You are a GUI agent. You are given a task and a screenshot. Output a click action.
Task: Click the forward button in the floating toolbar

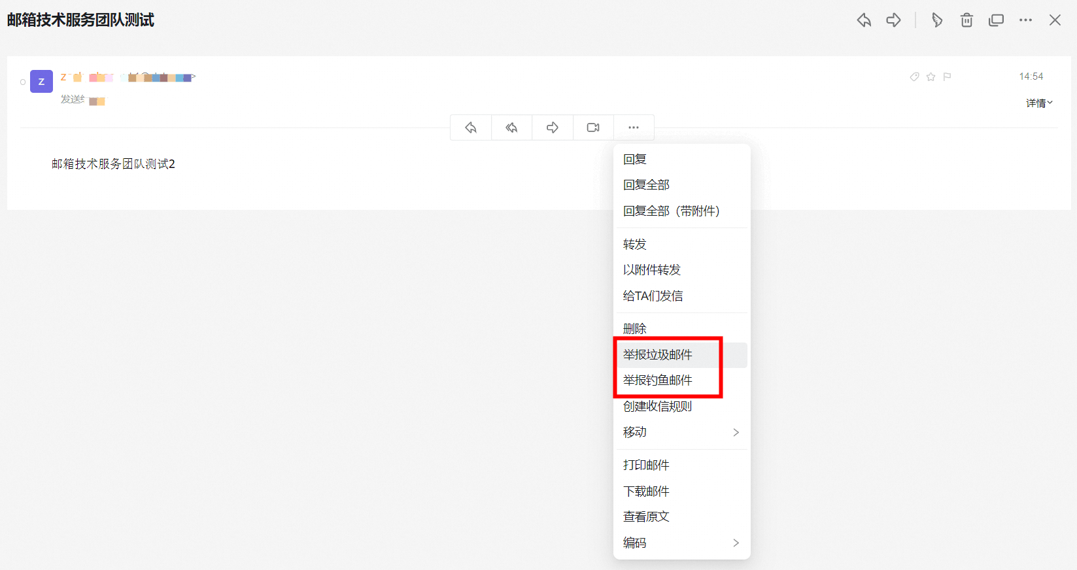(x=553, y=127)
